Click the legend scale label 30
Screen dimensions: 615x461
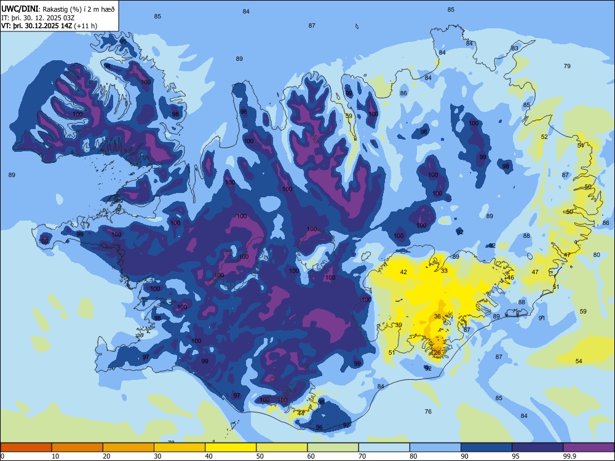[157, 456]
